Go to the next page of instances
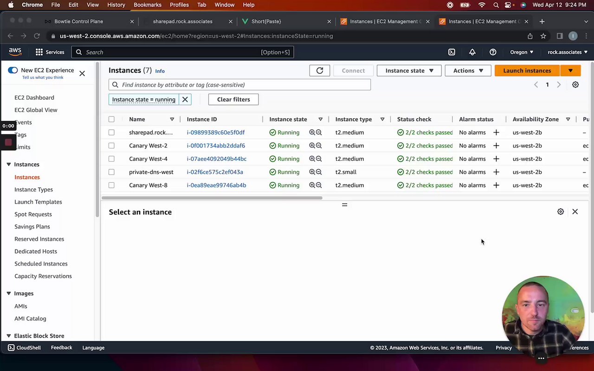 (559, 85)
